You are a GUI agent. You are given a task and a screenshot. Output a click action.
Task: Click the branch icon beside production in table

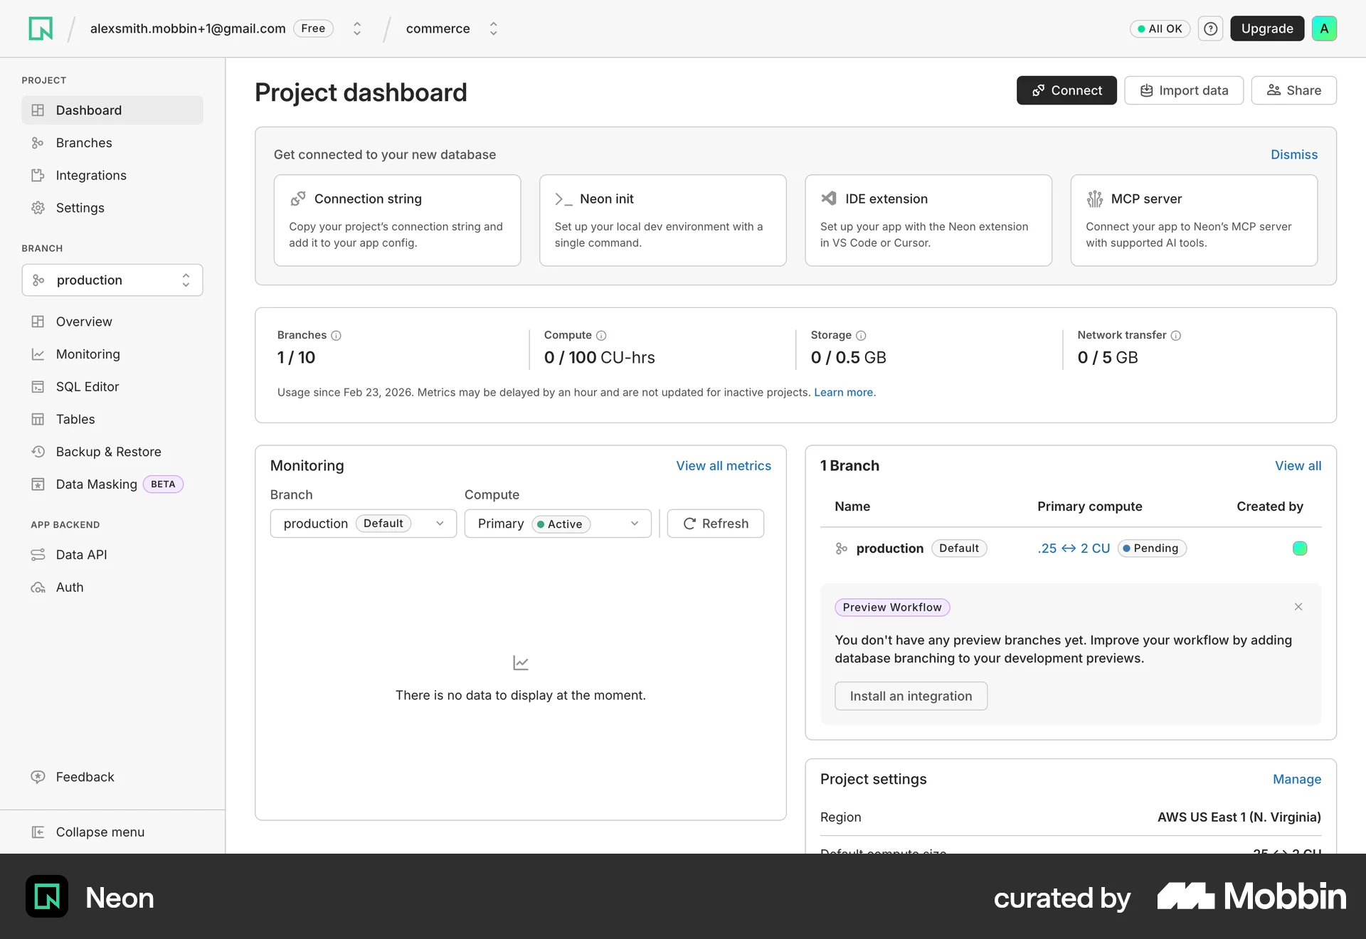pyautogui.click(x=842, y=548)
